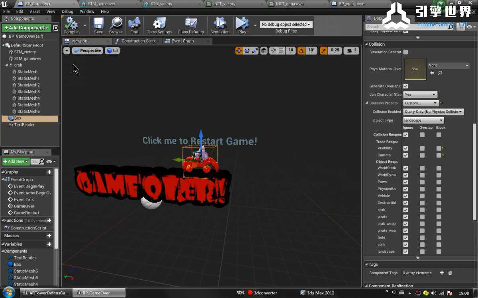
Task: Open grid snap value 10 dropdown
Action: (291, 50)
